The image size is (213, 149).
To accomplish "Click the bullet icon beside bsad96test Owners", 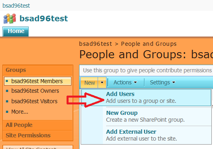I will 7,91.
